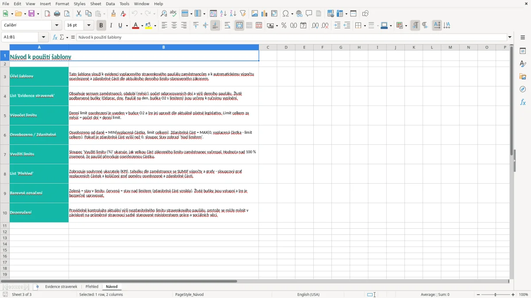Open the Insert Chart tool
Screen dimensions: 531x298
point(265,14)
